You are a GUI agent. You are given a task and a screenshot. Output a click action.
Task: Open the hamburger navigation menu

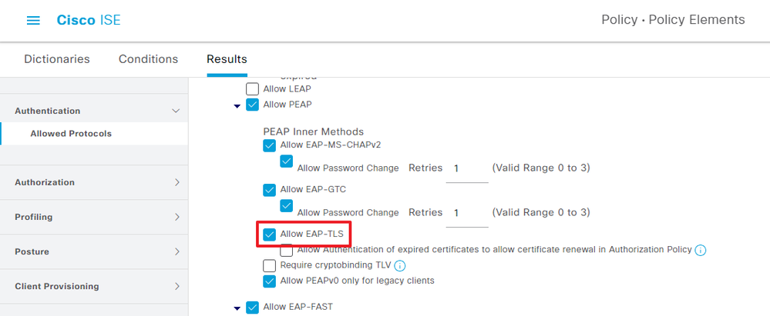pos(33,20)
